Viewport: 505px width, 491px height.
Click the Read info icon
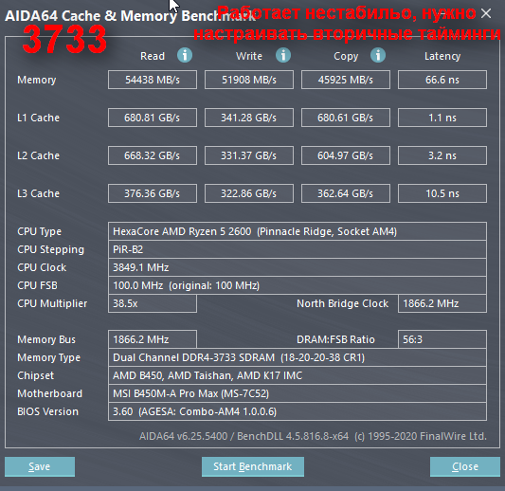[185, 55]
